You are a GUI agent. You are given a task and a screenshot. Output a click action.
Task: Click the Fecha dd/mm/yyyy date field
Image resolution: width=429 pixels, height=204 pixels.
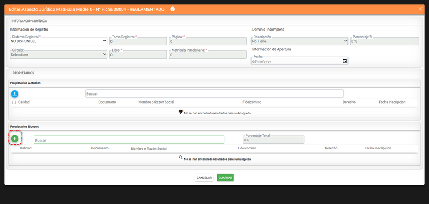pos(299,61)
